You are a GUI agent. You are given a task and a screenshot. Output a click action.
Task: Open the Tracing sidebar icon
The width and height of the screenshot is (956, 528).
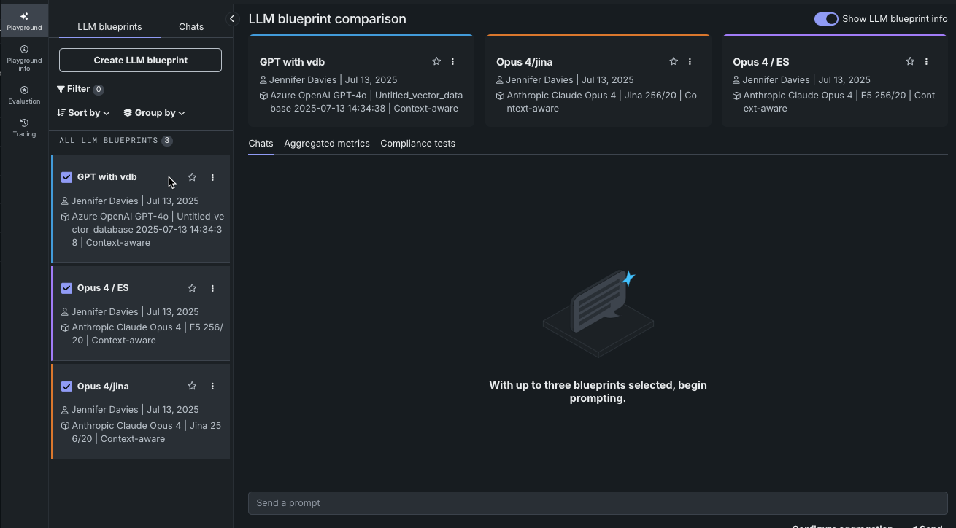pos(24,128)
